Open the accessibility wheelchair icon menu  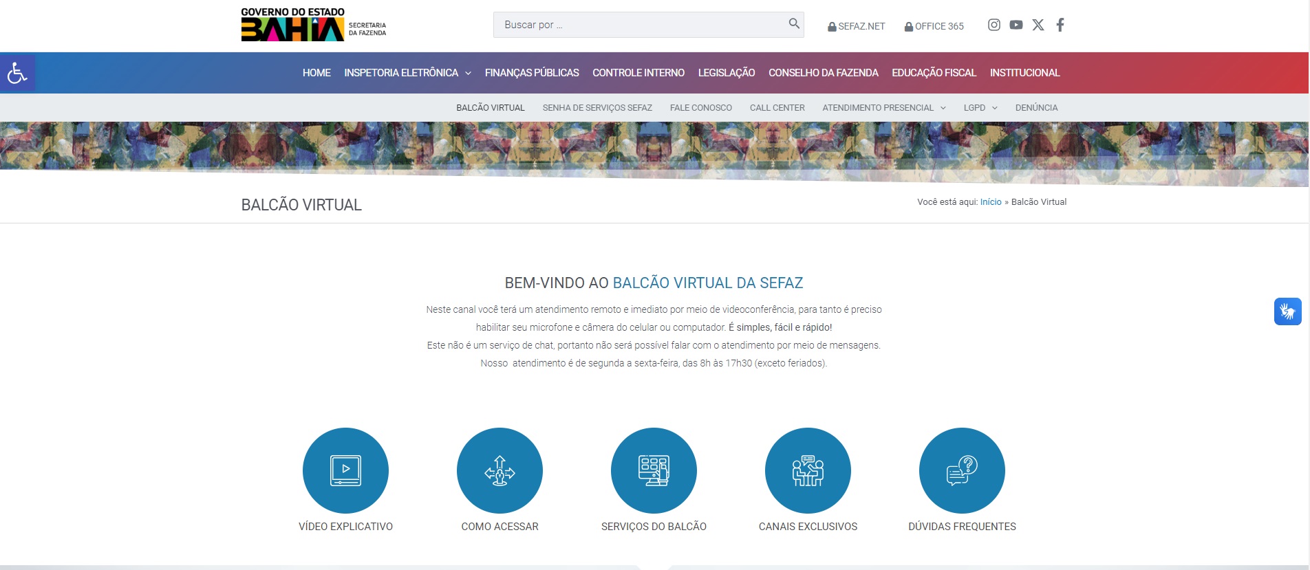[x=17, y=73]
